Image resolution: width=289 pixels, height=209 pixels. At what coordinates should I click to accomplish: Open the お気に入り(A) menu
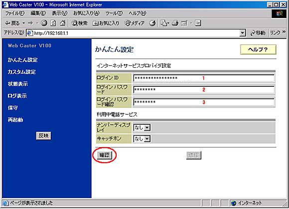86,13
